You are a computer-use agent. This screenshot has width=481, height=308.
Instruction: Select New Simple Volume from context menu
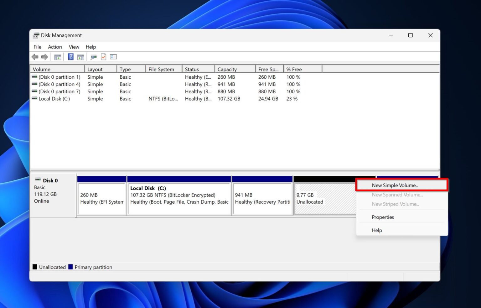(395, 185)
